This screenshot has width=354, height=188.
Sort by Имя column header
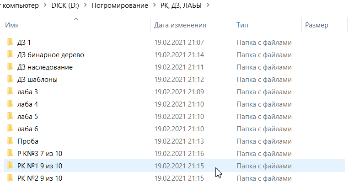[12, 26]
